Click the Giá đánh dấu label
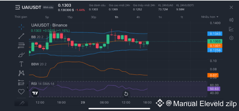This screenshot has width=239, height=111. (97, 5)
